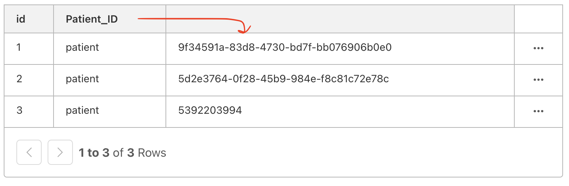Sort by the id column header

pos(29,19)
